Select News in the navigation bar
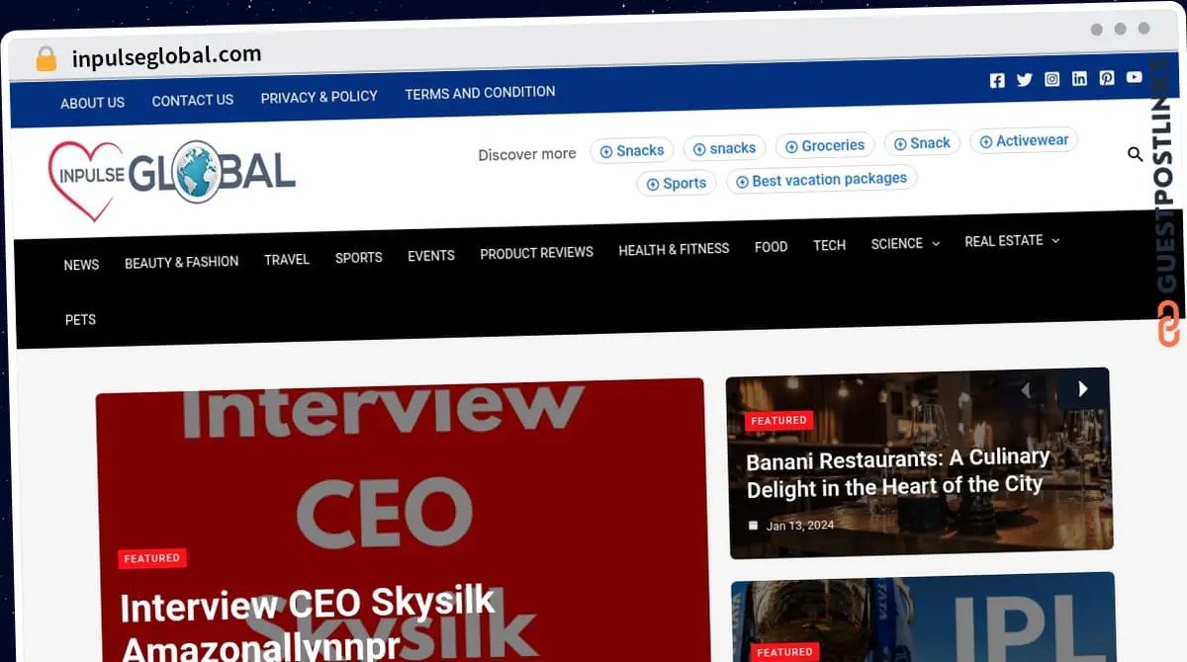Image resolution: width=1187 pixels, height=662 pixels. click(x=81, y=265)
